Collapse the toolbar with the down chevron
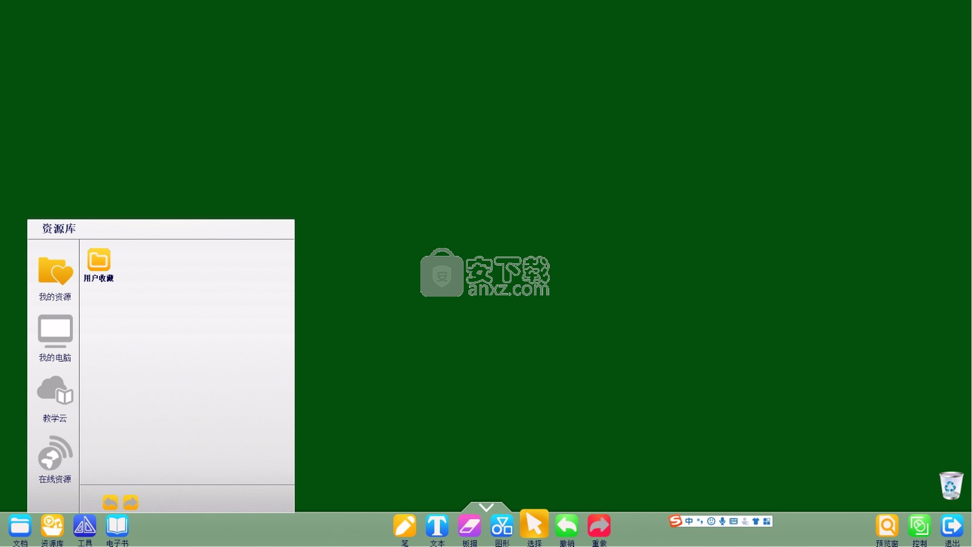This screenshot has height=547, width=972. pos(486,507)
